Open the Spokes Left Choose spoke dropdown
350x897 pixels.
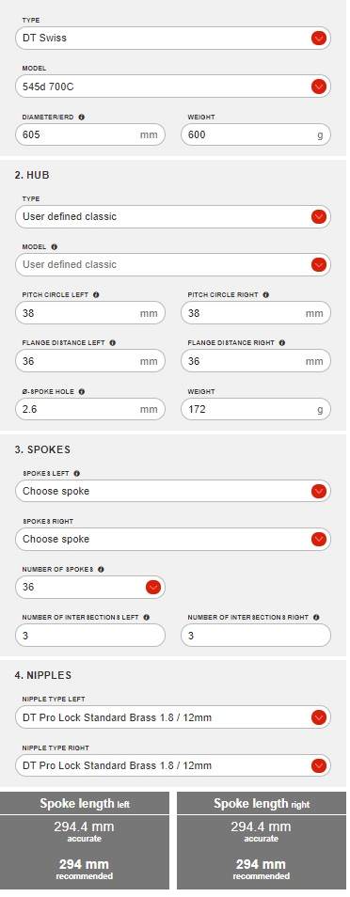pos(173,492)
